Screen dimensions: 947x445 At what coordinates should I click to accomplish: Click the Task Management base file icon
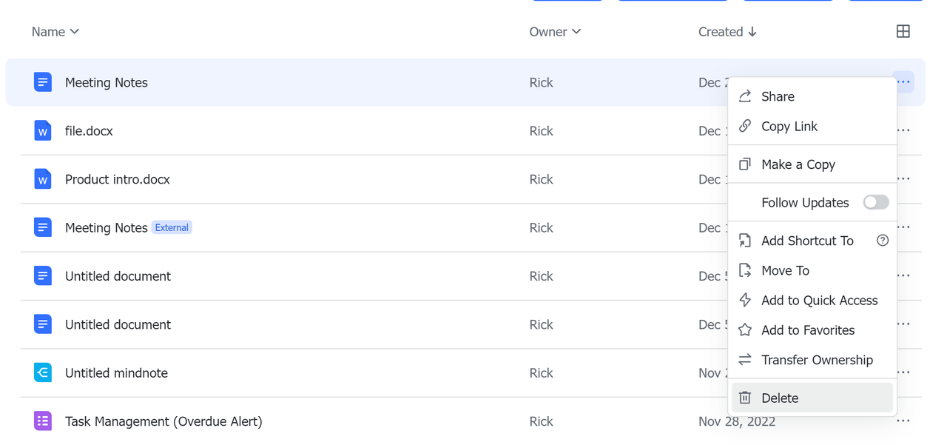(43, 421)
